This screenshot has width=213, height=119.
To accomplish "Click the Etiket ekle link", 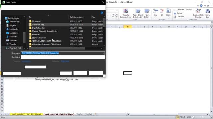I will coord(65,61).
